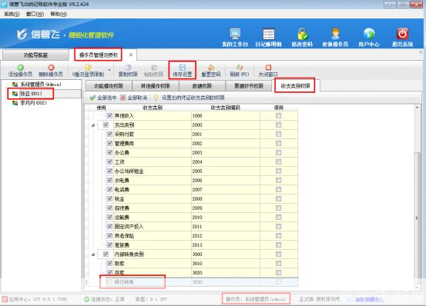The image size is (426, 306).
Task: Click the U盾及登录限制 shield icon
Action: point(89,67)
